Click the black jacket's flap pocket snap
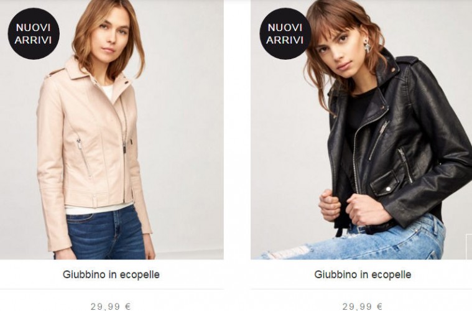The height and width of the screenshot is (311, 472). (x=388, y=189)
